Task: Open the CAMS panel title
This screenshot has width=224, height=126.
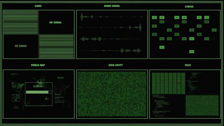Action: click(38, 6)
